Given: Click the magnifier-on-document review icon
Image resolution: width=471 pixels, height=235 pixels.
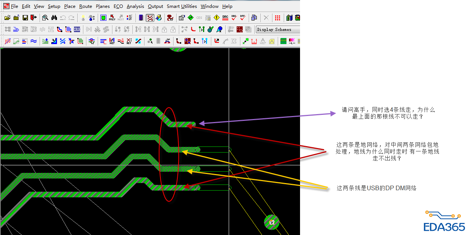Looking at the screenshot, I should 45,18.
